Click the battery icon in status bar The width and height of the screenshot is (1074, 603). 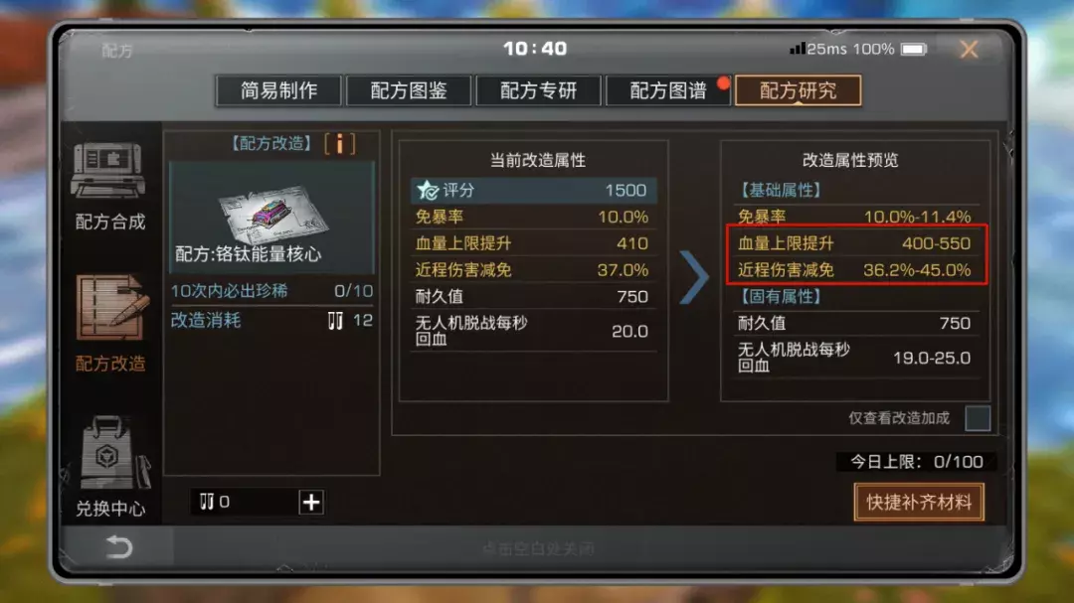click(914, 50)
